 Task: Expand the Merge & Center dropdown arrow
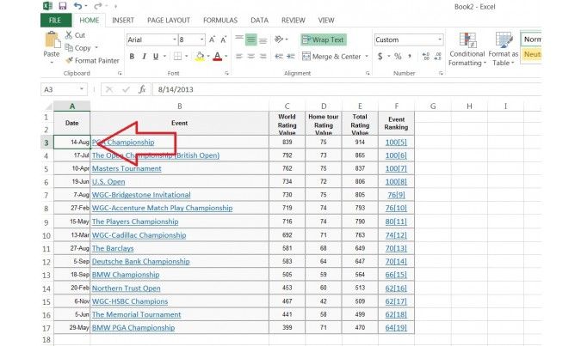(x=367, y=56)
